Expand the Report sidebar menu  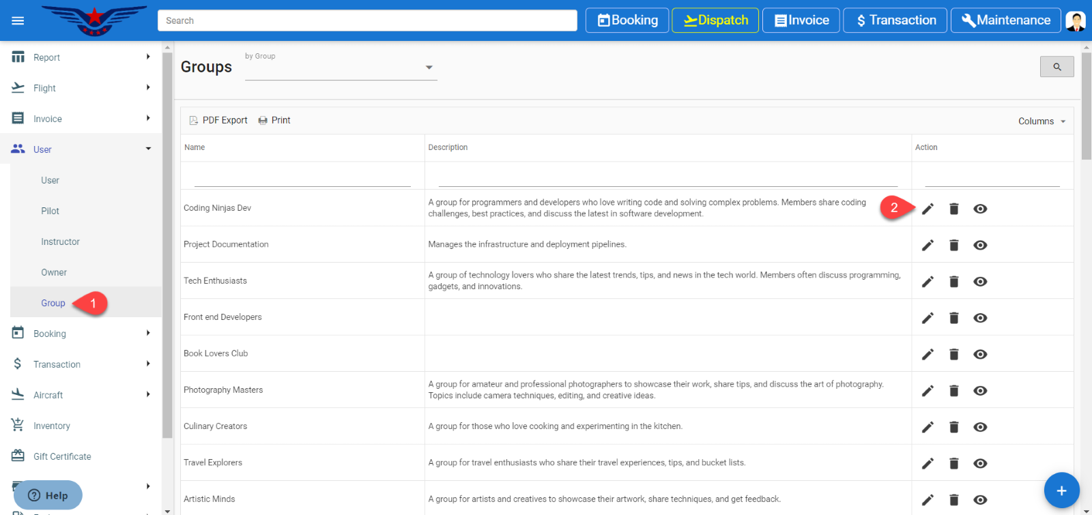coord(81,57)
